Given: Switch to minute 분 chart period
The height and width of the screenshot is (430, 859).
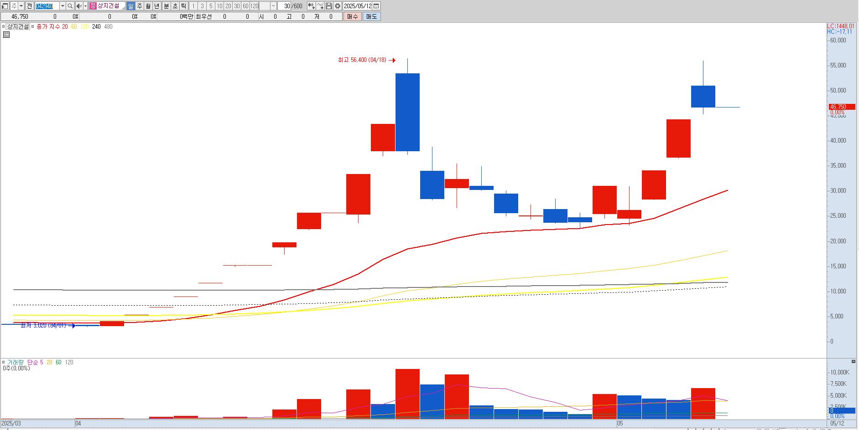Looking at the screenshot, I should [167, 6].
